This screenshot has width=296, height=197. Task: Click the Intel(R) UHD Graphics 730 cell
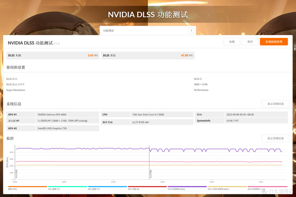click(67, 128)
